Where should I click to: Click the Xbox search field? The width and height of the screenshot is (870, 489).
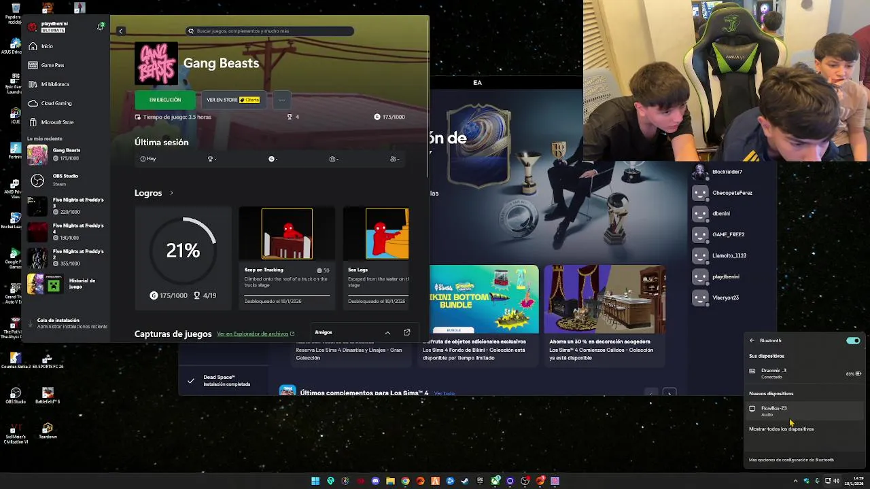[271, 31]
